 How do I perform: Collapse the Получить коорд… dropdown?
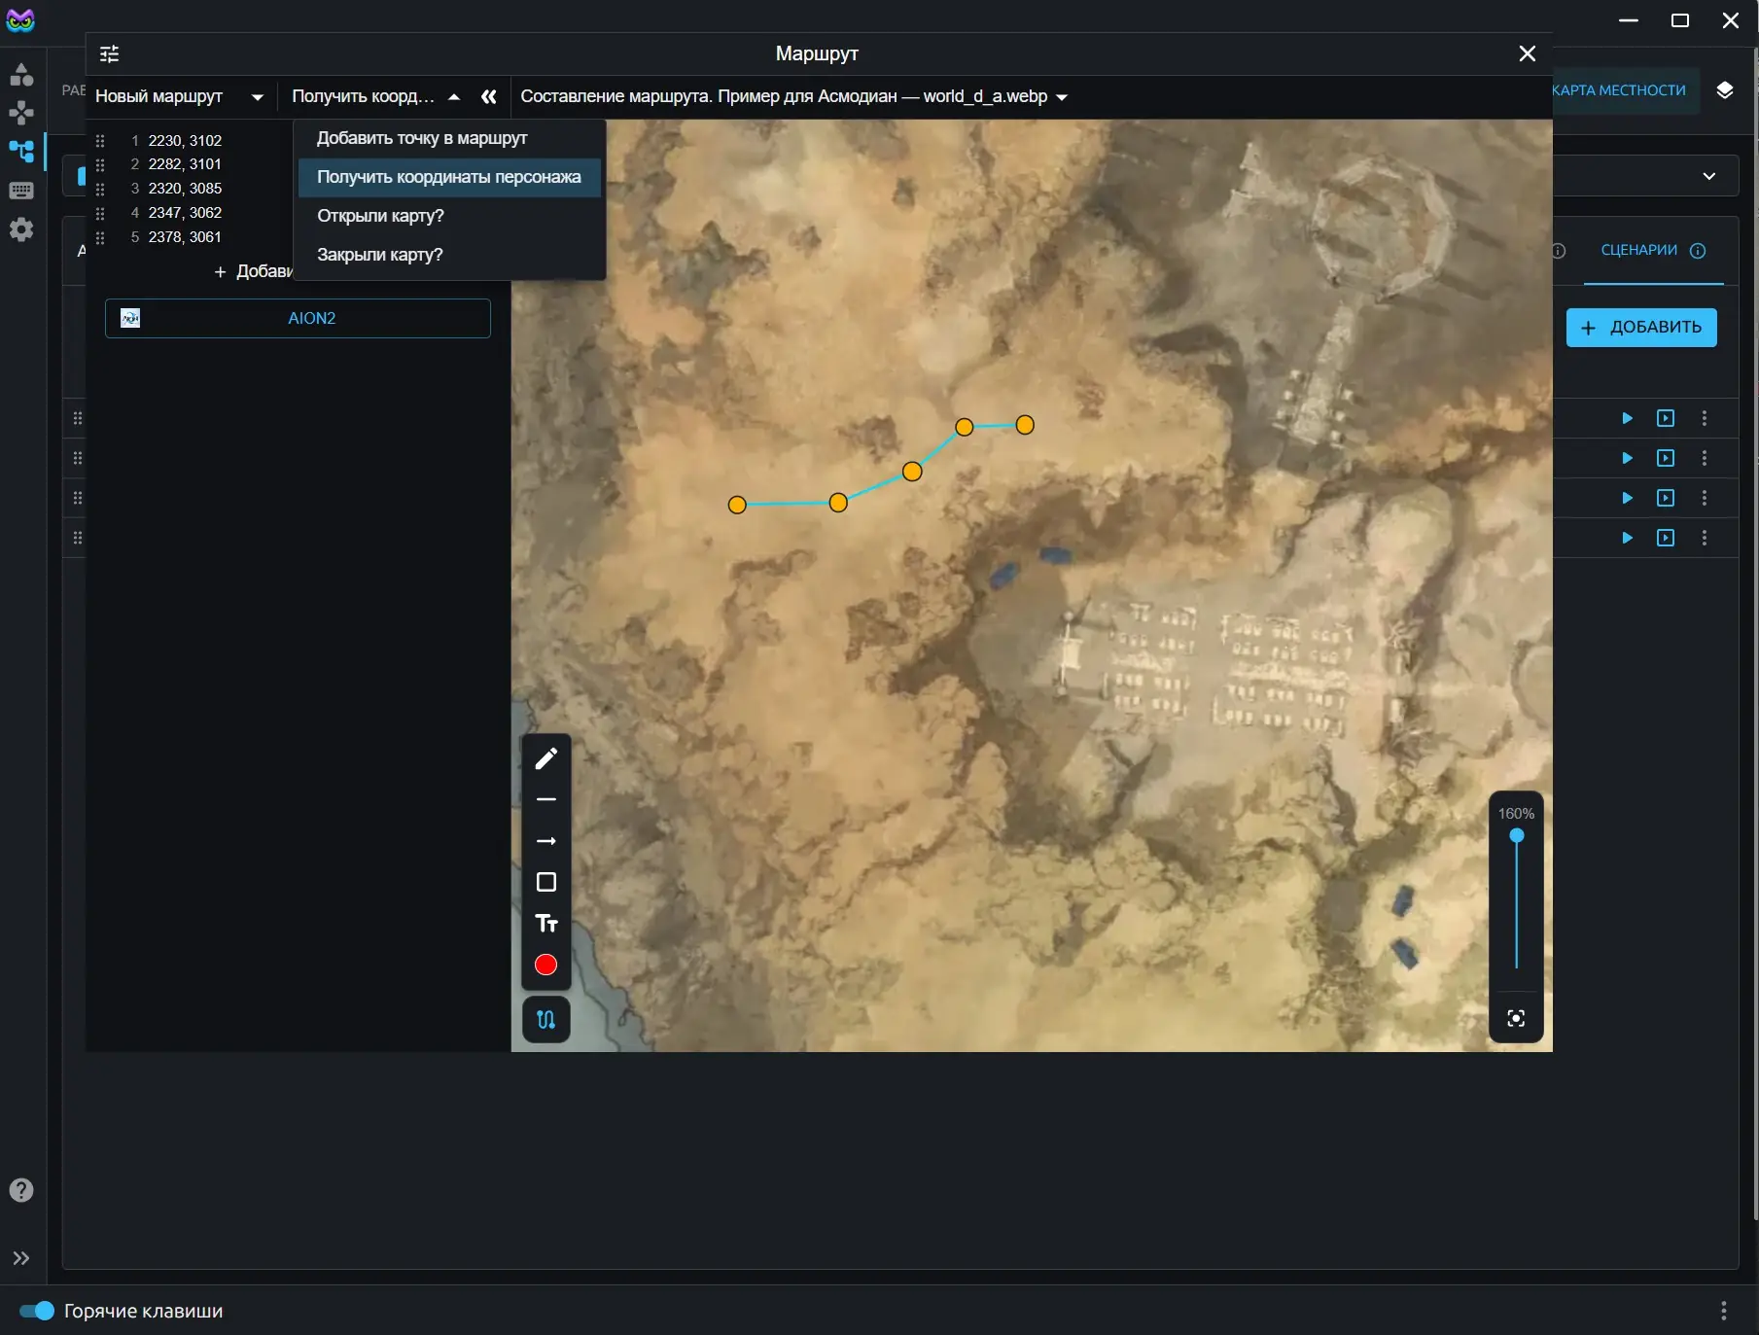click(x=375, y=96)
